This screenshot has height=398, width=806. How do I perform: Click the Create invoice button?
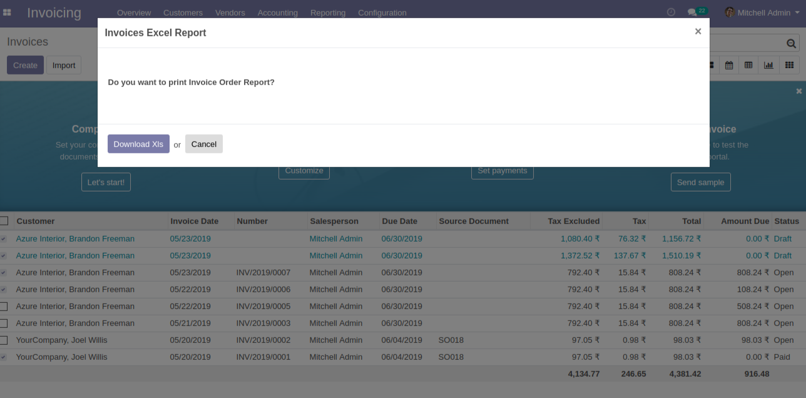25,65
